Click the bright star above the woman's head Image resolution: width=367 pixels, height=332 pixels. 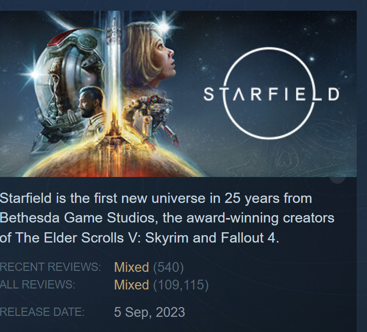point(164,27)
